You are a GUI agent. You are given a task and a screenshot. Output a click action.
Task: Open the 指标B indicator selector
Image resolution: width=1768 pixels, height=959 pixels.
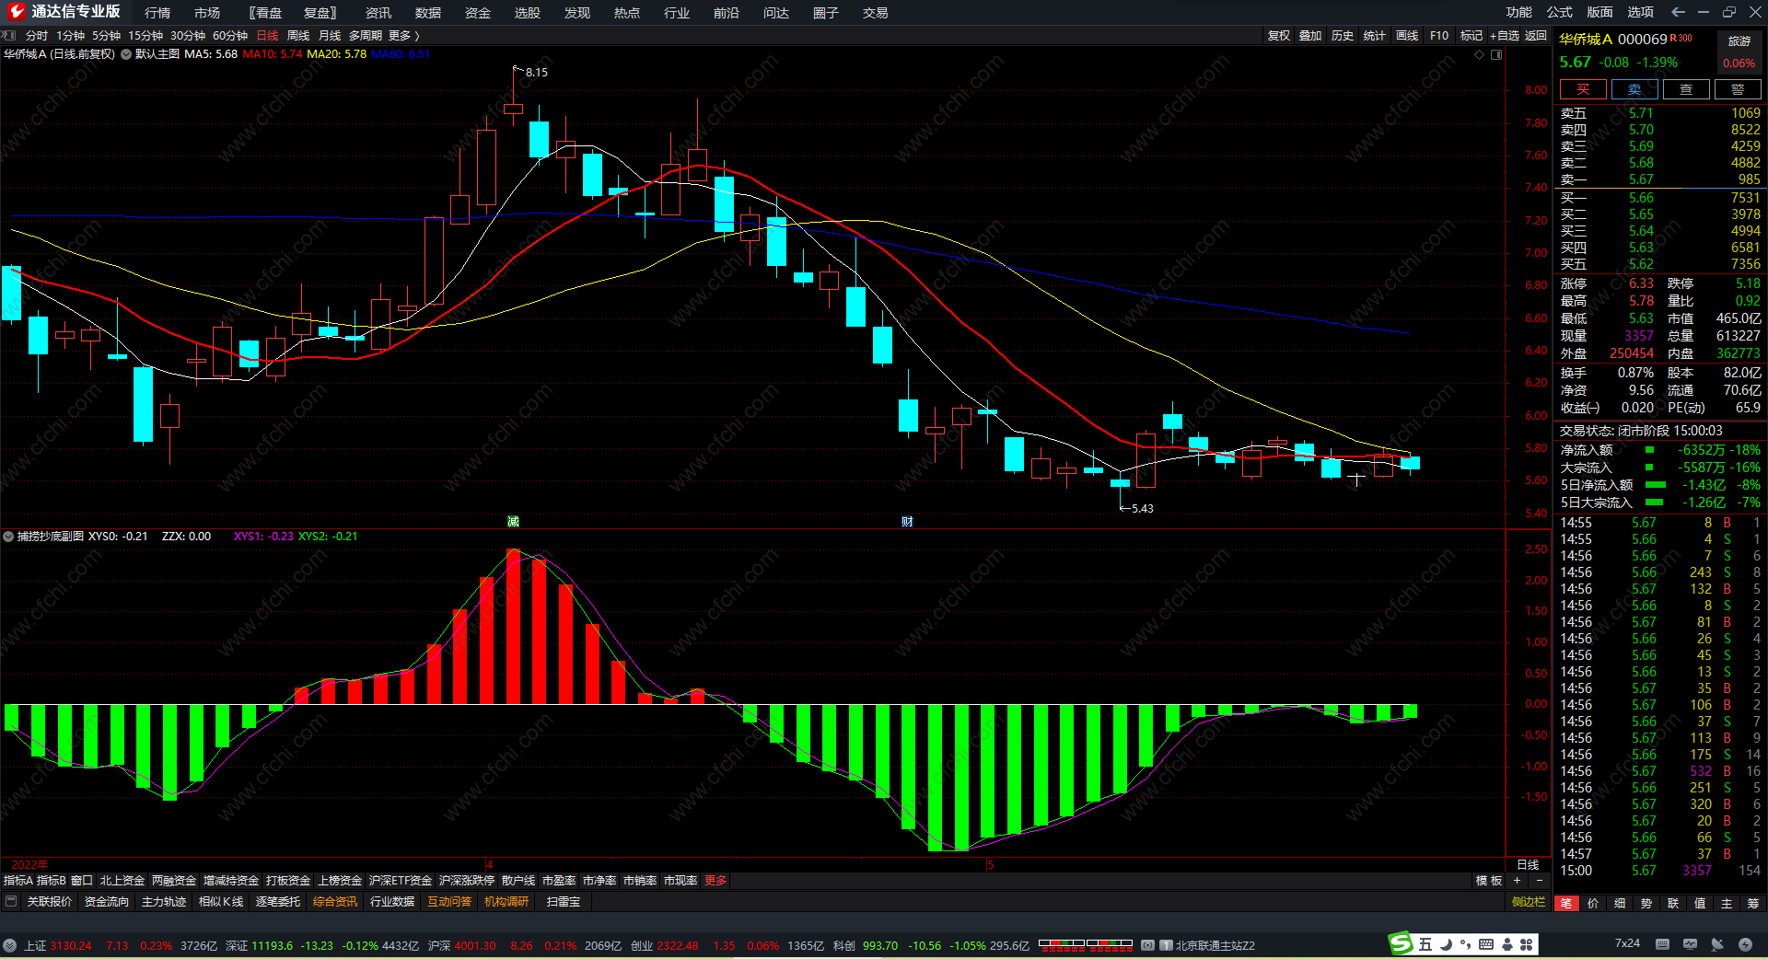(x=52, y=881)
